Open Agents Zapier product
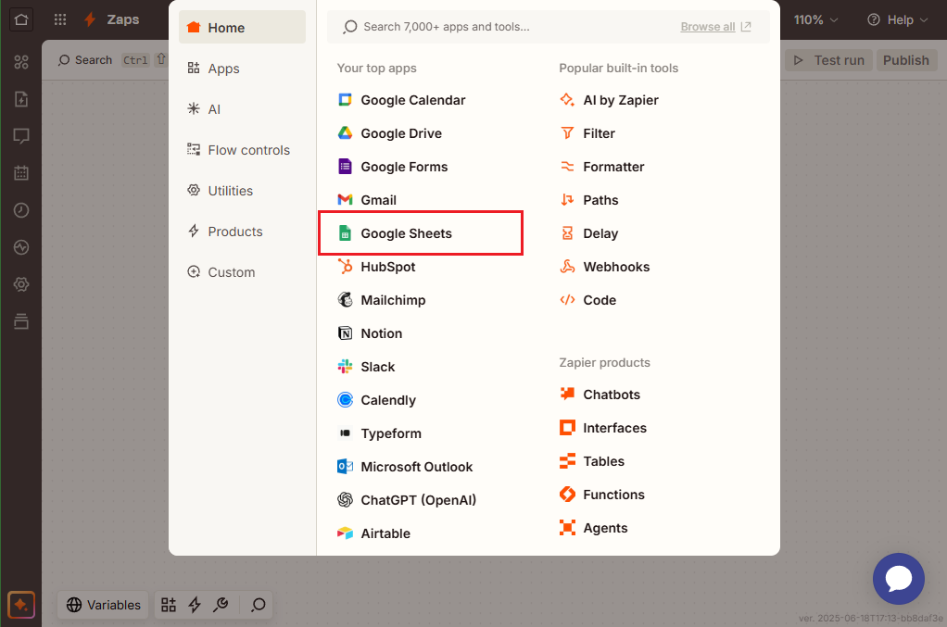947x627 pixels. pyautogui.click(x=593, y=528)
